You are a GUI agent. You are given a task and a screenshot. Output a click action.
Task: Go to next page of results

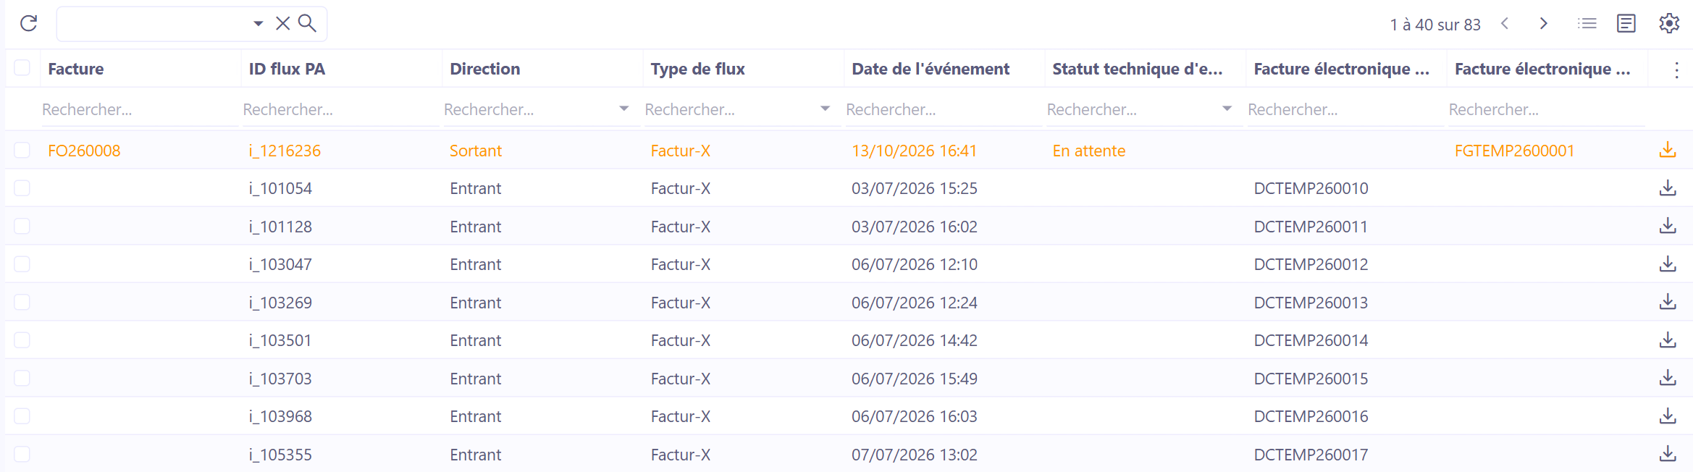click(1543, 24)
